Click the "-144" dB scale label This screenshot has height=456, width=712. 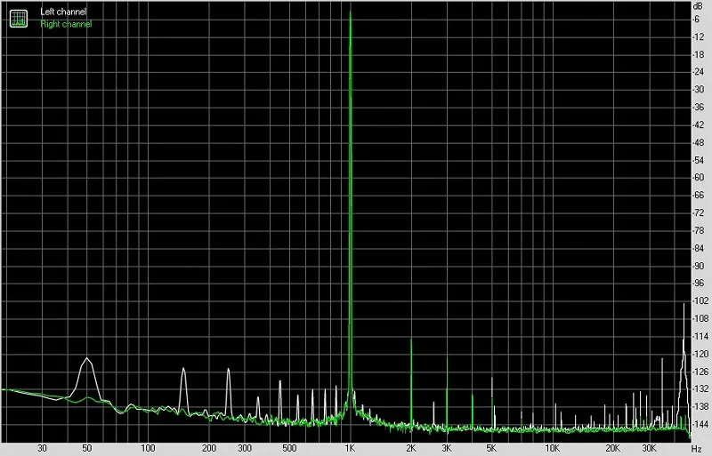(x=700, y=424)
